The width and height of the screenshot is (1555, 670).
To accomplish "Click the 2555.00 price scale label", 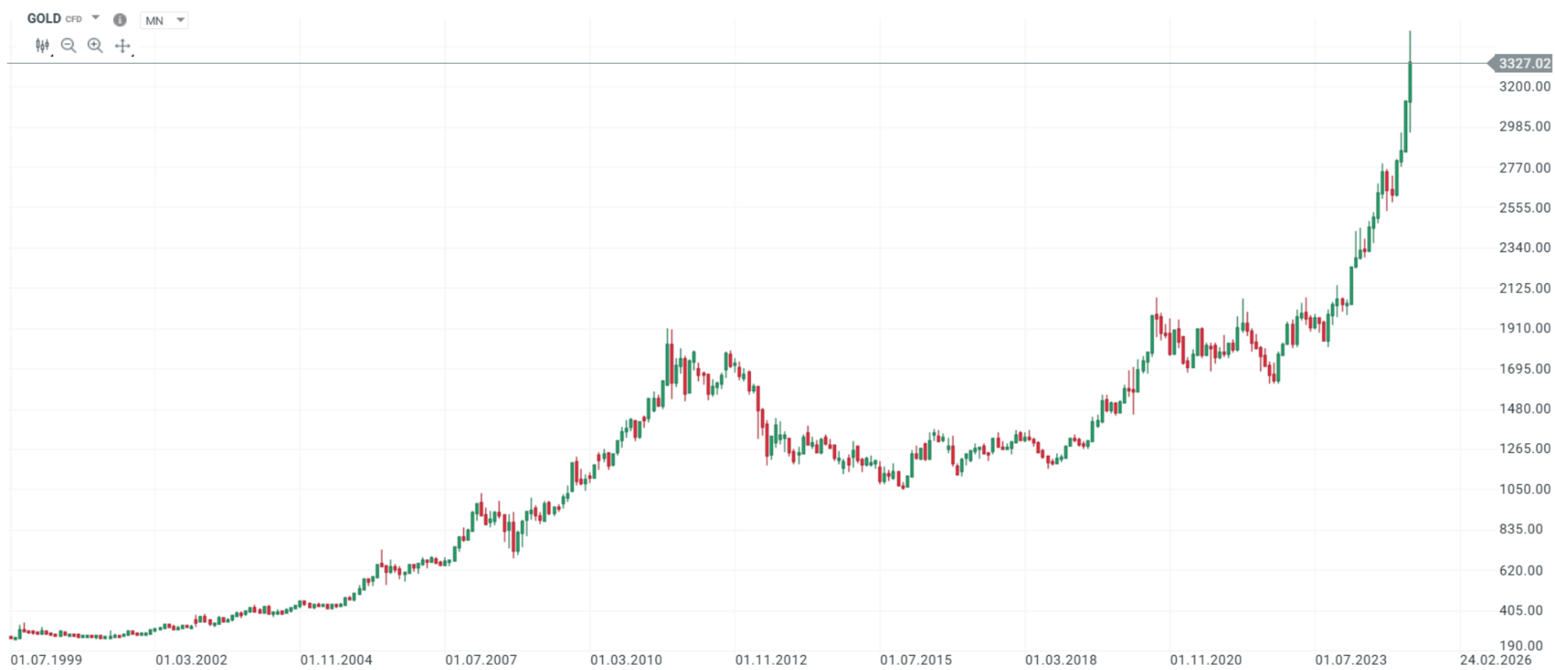I will (x=1525, y=208).
